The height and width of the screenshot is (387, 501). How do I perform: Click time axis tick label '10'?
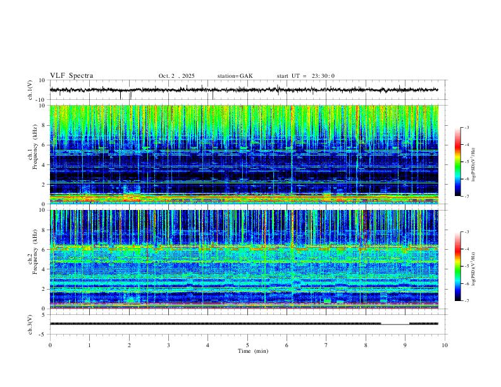445,345
